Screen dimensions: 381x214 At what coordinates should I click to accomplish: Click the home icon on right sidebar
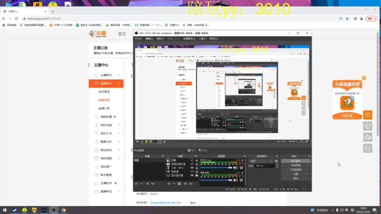[x=368, y=126]
